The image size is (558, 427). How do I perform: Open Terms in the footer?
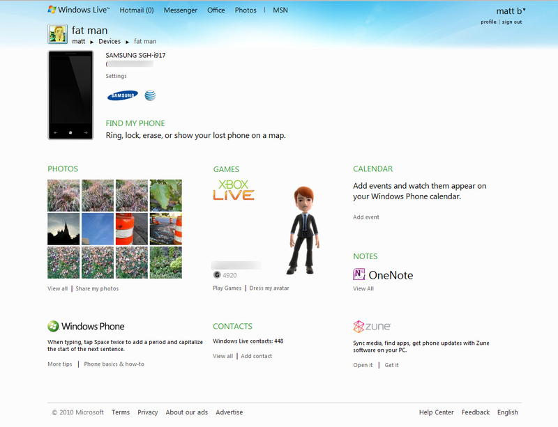[121, 412]
